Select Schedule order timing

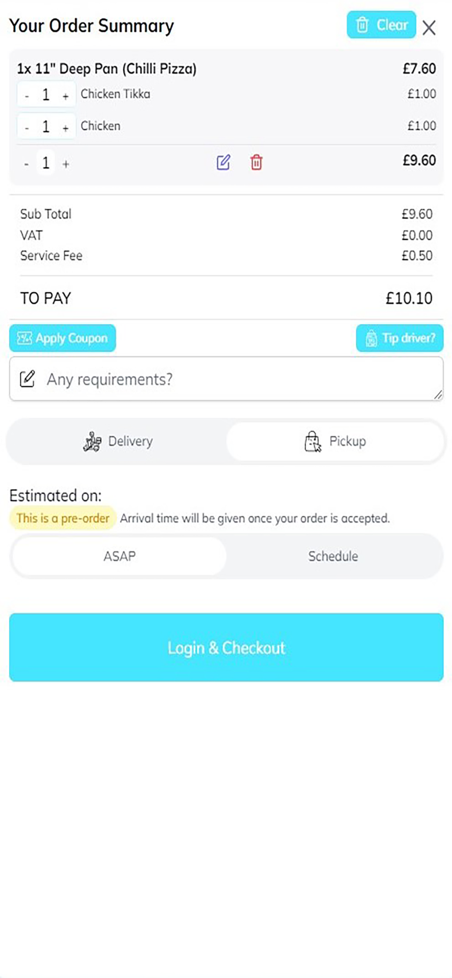[x=333, y=556]
